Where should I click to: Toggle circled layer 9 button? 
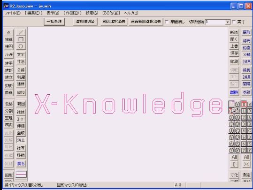click(237, 111)
